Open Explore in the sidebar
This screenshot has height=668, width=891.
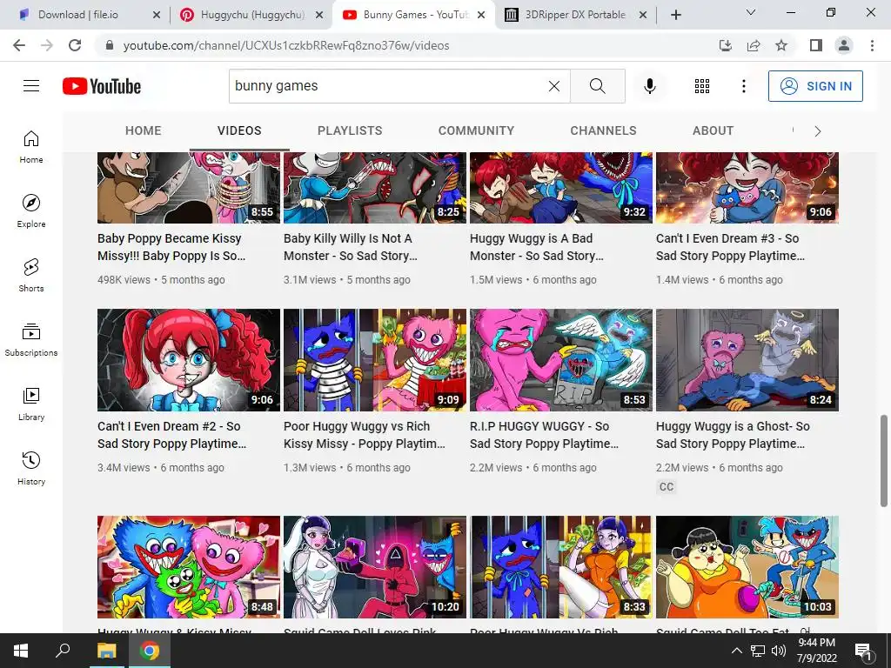coord(31,211)
